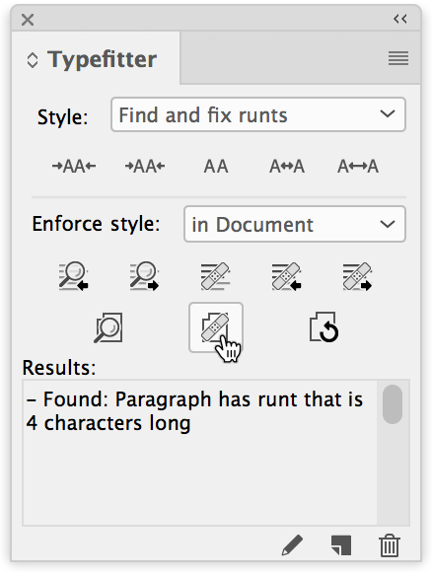
Task: Click the wide A⟷A loosen tracking icon
Action: 358,167
